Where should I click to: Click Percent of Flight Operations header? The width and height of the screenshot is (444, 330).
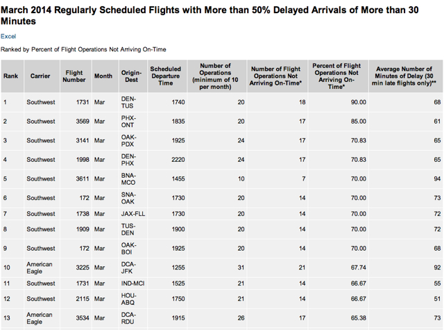[338, 76]
